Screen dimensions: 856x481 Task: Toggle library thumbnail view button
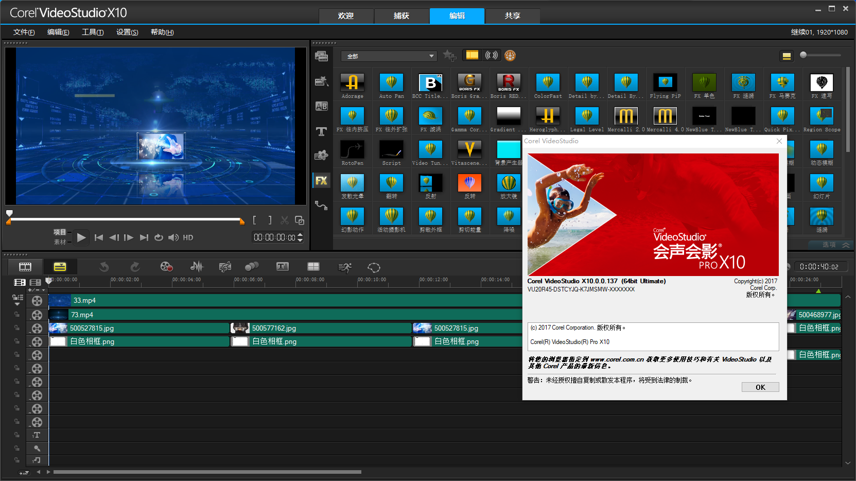(x=787, y=56)
